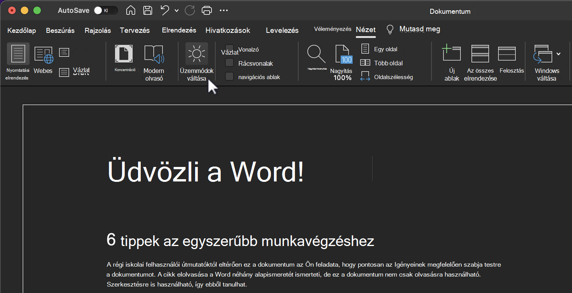Click the Home icon in title bar
572x293 pixels.
click(x=130, y=10)
